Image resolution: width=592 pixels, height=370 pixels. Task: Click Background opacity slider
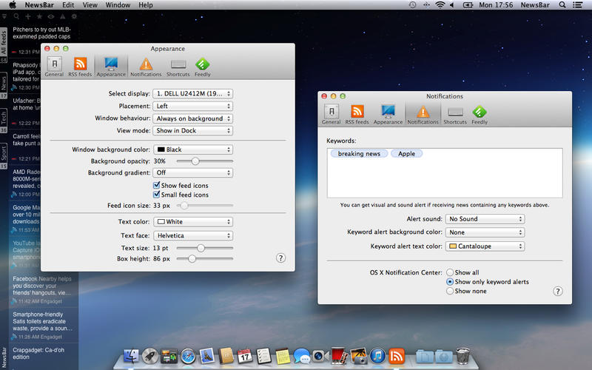205,161
